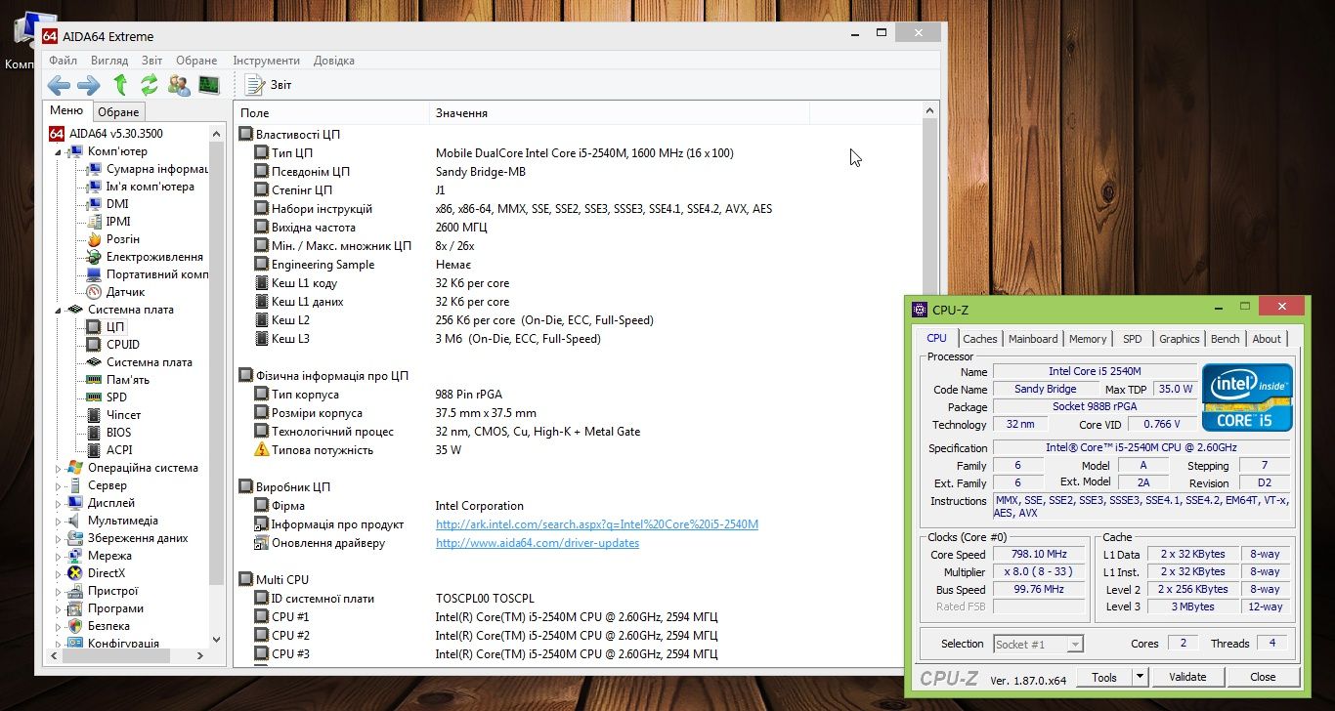Click the Tools button in CPU-Z
1335x711 pixels.
point(1104,677)
